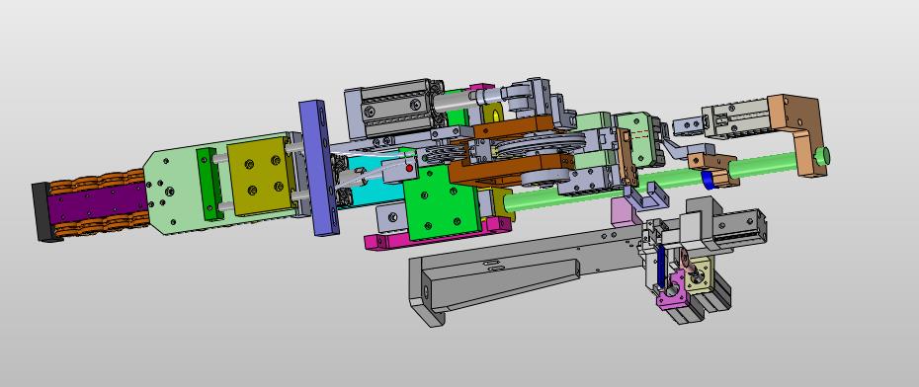Select the lilac small block near rod
Image resolution: width=919 pixels, height=387 pixels.
click(x=625, y=211)
